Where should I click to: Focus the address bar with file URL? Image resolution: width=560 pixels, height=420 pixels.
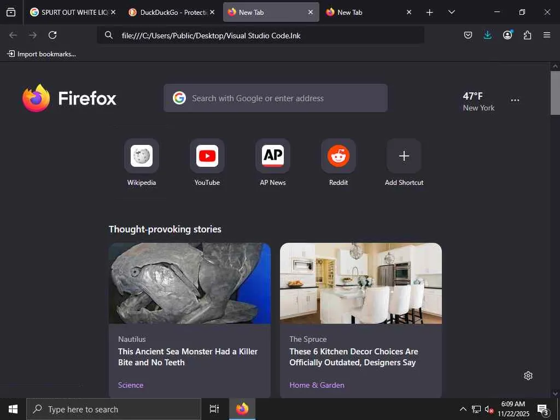tap(261, 36)
